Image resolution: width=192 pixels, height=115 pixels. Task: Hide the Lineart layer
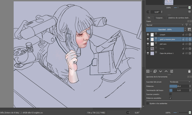click(x=148, y=35)
